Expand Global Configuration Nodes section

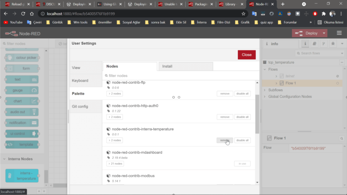[265, 97]
